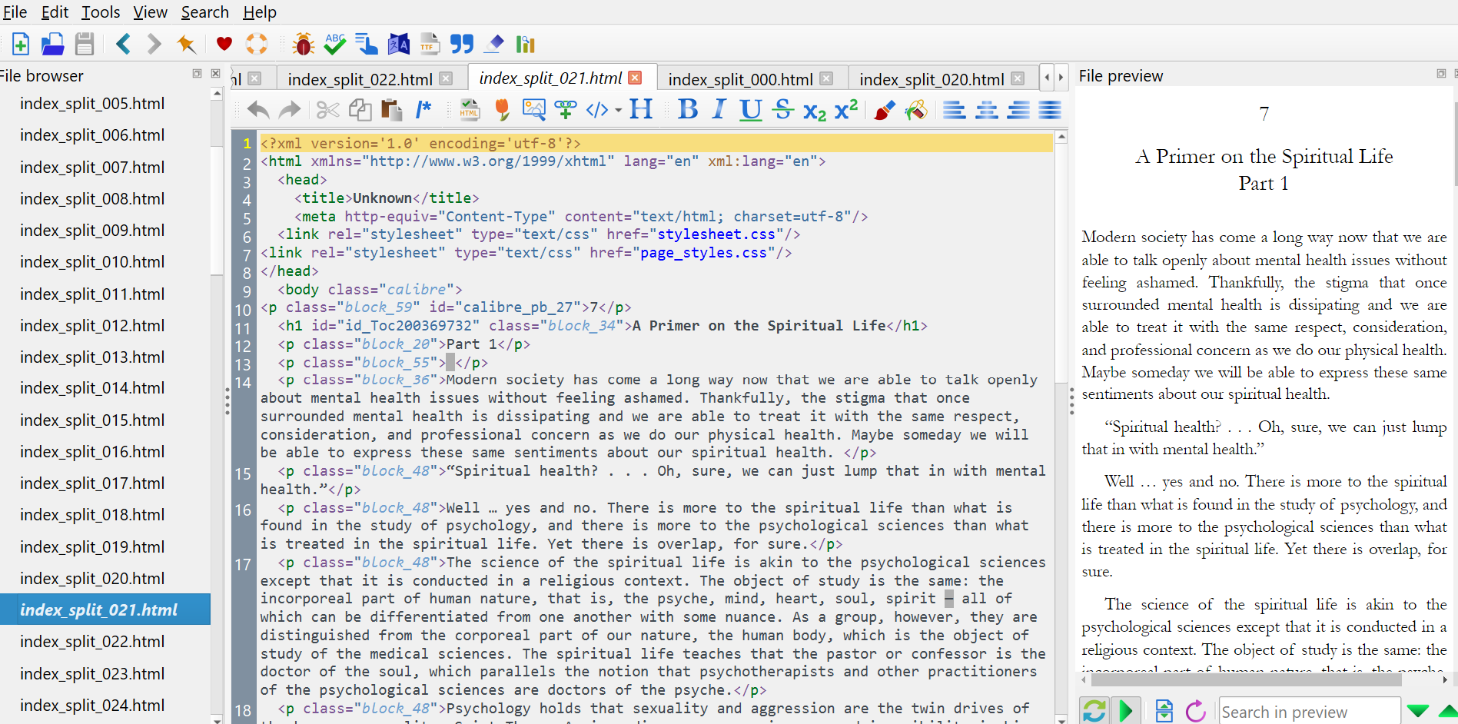Image resolution: width=1458 pixels, height=724 pixels.
Task: Insert a hyperlink with the green link icon
Action: coord(566,110)
